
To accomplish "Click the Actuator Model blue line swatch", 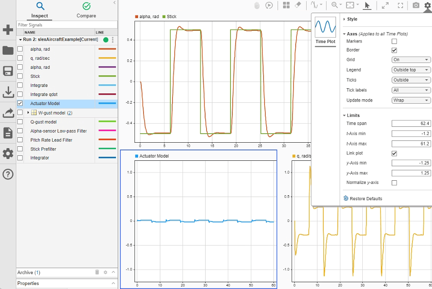I will 107,103.
